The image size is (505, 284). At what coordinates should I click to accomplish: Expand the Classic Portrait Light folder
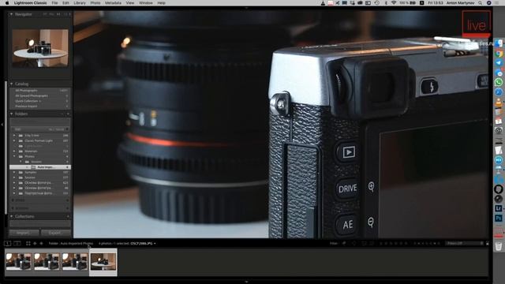click(14, 140)
